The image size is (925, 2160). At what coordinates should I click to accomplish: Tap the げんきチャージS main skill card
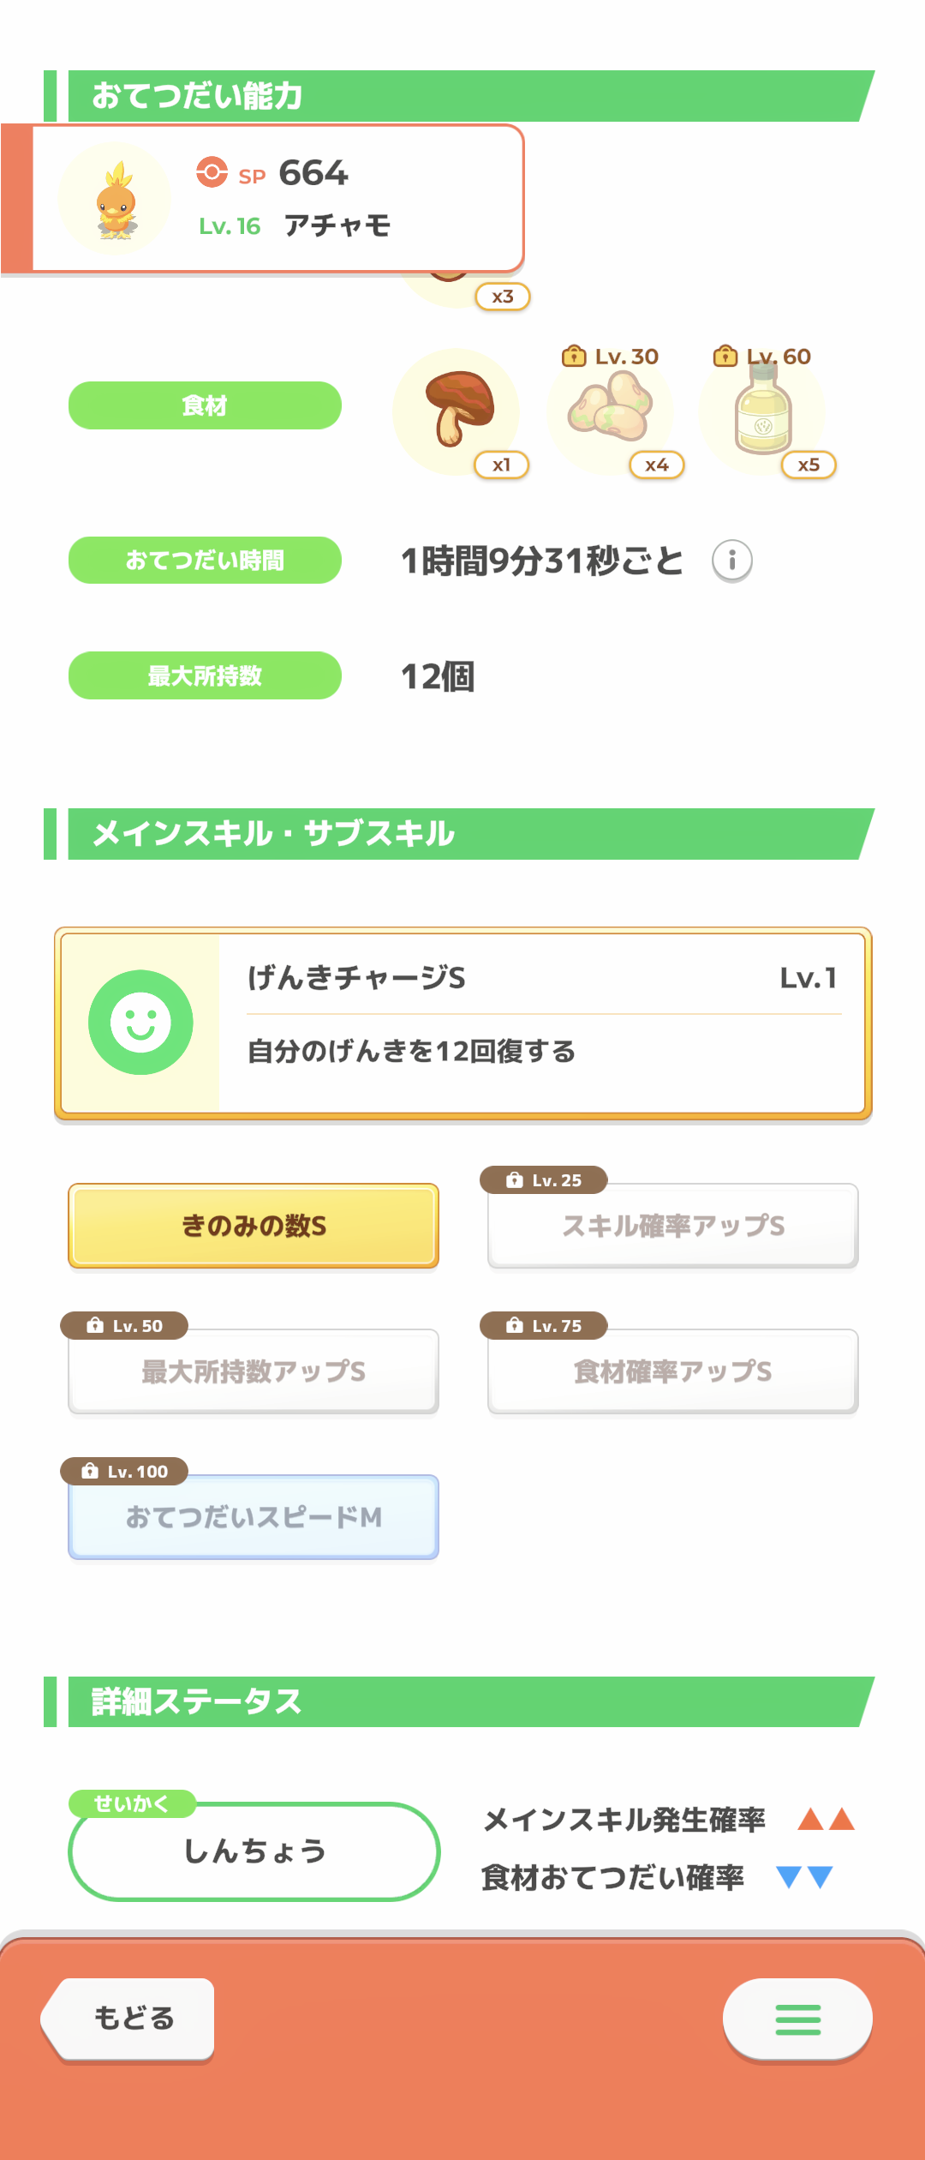pos(540,1023)
